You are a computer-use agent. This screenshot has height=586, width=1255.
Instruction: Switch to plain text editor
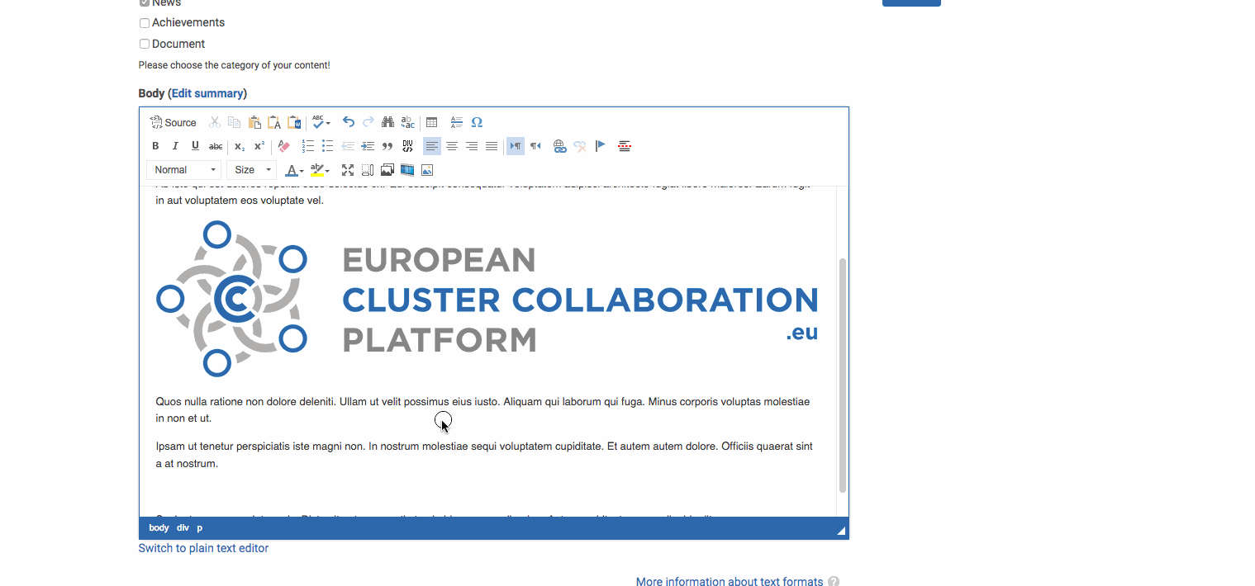click(203, 548)
